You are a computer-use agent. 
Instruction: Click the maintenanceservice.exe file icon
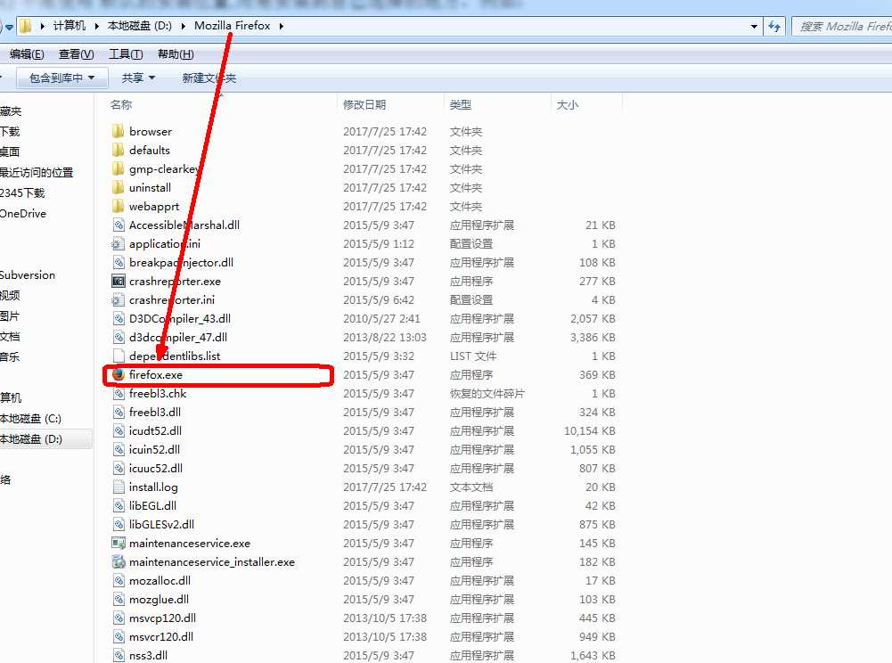click(118, 543)
